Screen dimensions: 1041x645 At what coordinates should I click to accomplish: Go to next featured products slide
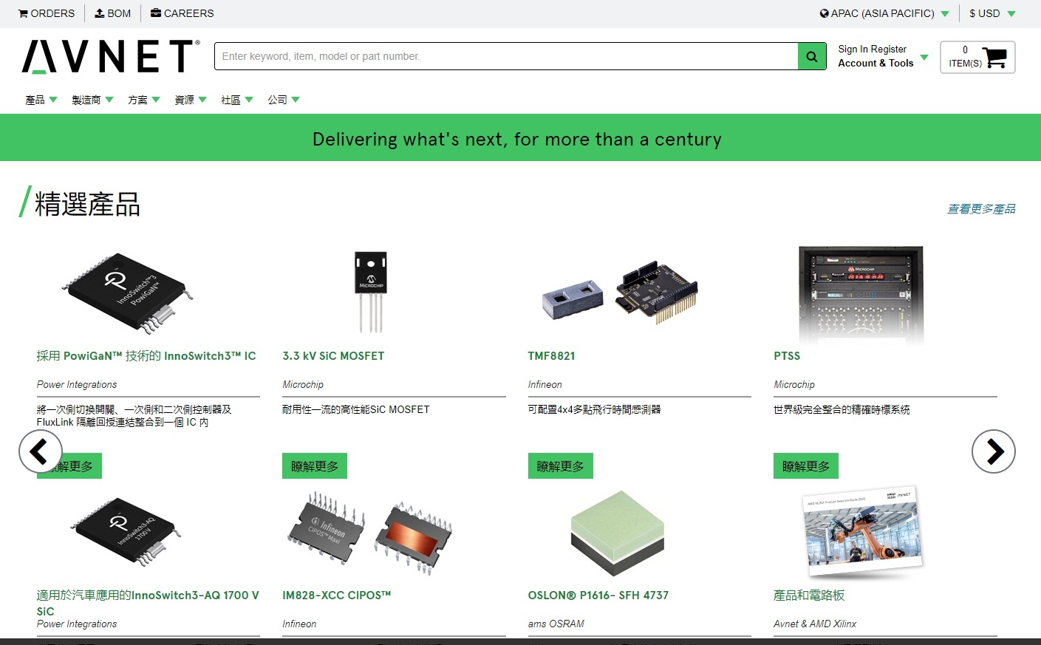(994, 451)
